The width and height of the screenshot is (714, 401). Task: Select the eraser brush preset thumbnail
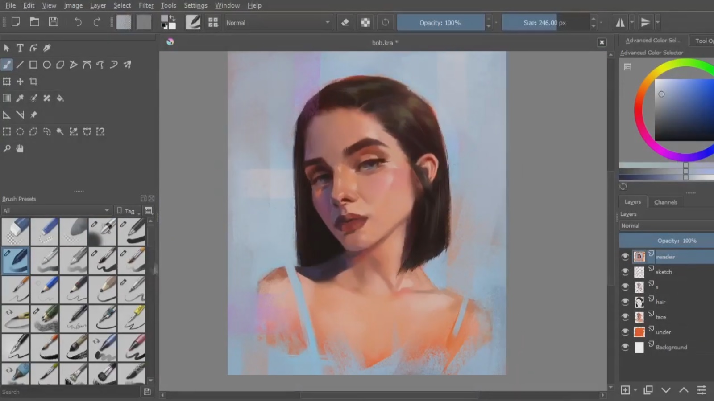pyautogui.click(x=16, y=232)
